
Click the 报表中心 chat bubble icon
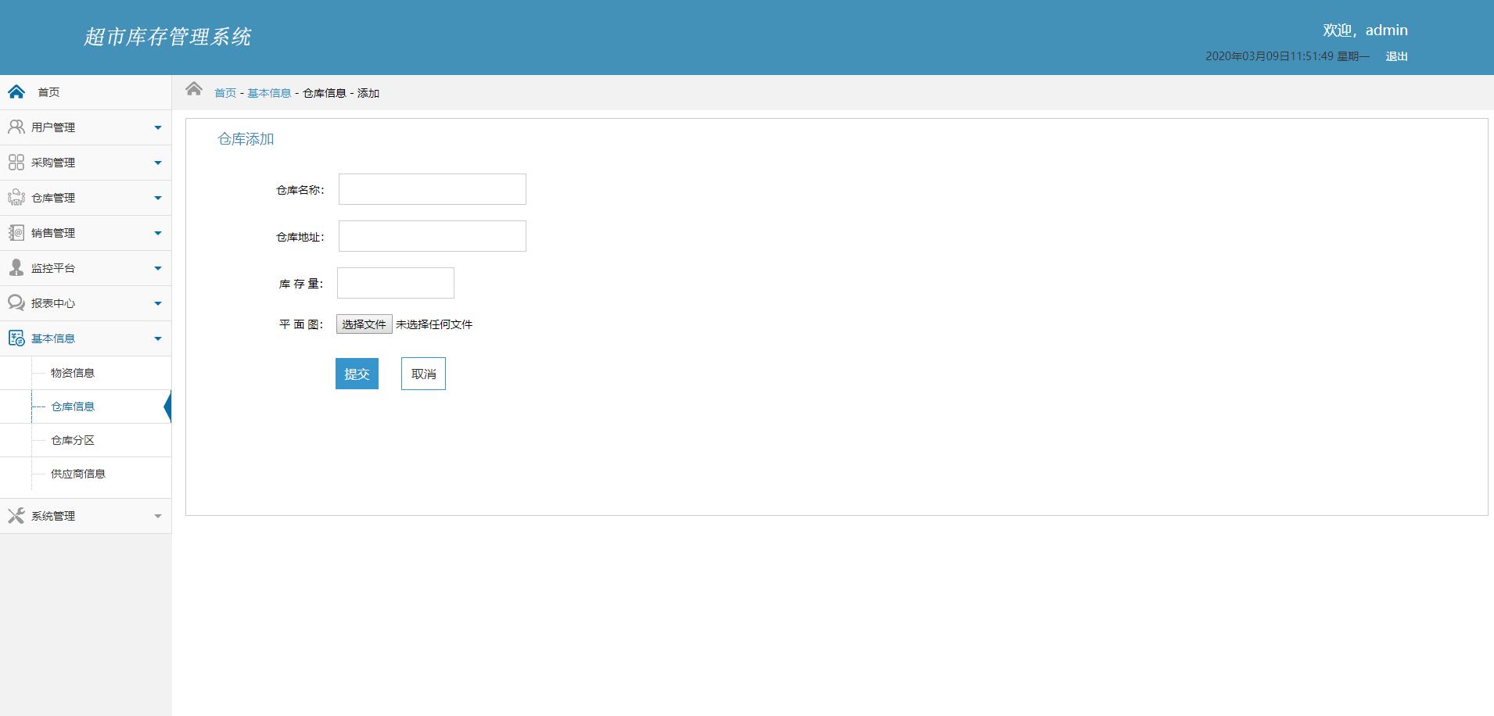[x=16, y=303]
